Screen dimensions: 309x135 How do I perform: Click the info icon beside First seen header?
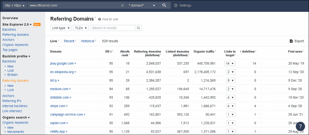coord(303,51)
